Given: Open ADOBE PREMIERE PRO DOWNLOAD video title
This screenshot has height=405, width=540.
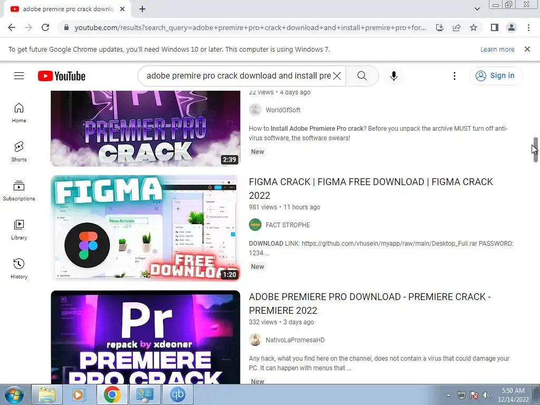Looking at the screenshot, I should coord(370,303).
